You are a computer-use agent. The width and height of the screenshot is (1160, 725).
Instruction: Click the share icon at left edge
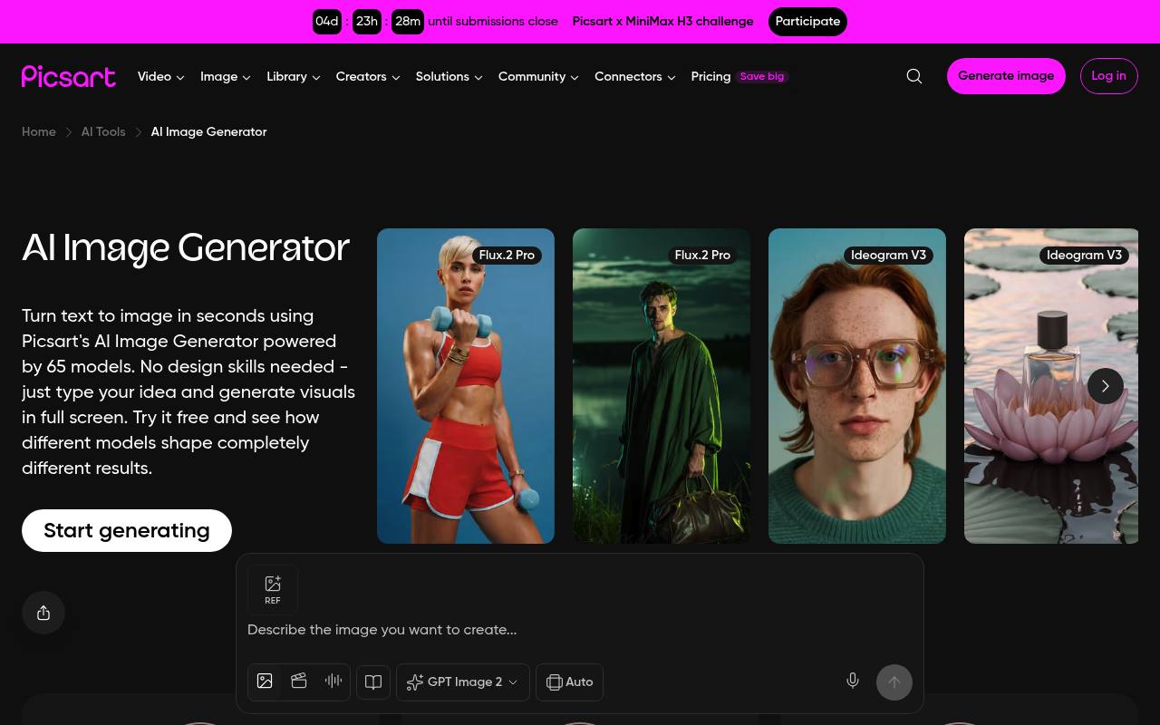coord(43,613)
